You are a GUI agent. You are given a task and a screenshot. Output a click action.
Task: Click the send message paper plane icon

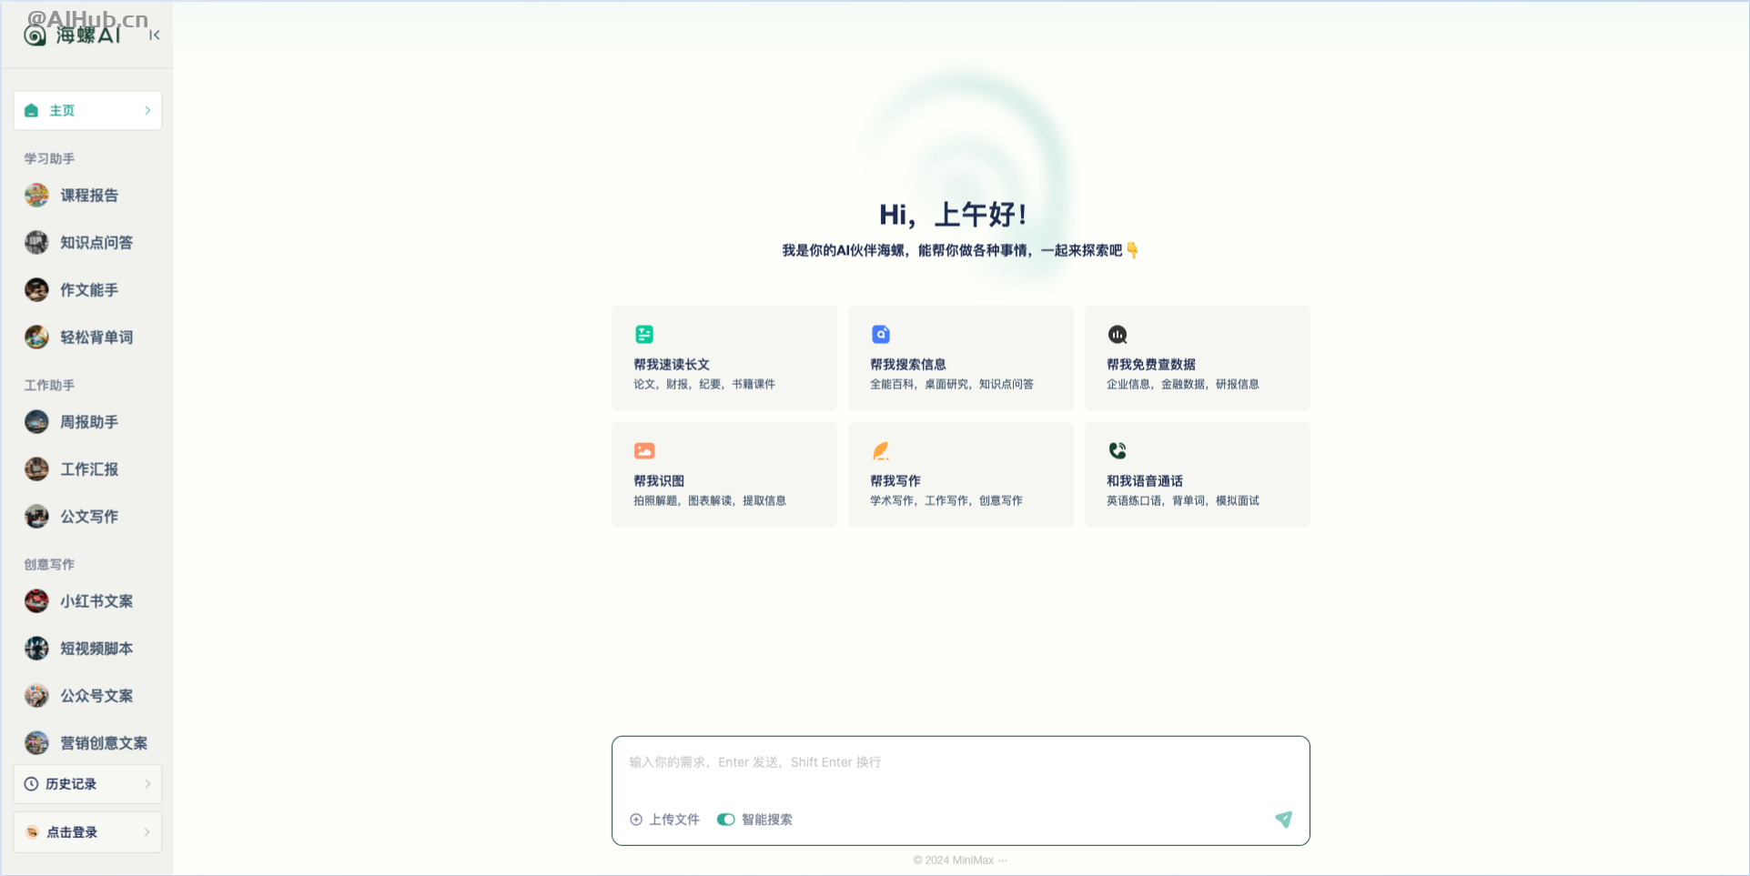(1283, 819)
